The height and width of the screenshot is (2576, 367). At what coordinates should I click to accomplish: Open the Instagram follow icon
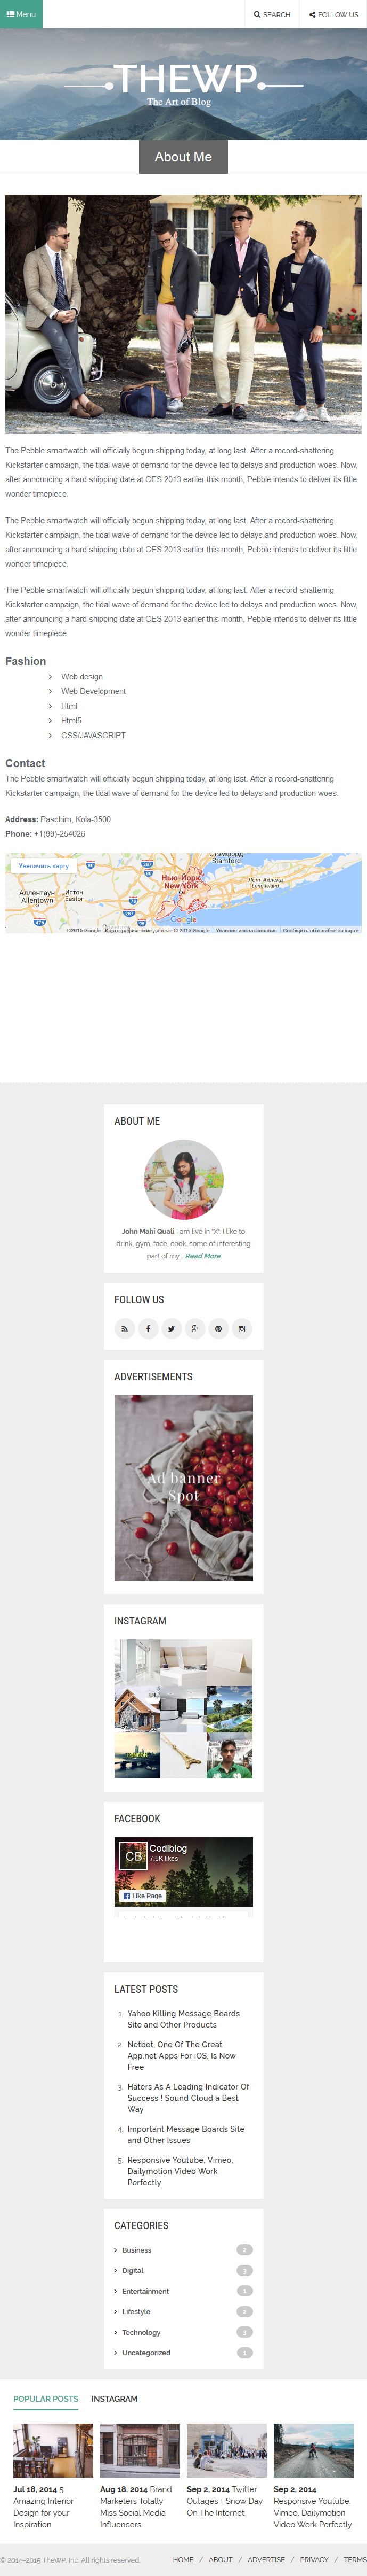(241, 1328)
